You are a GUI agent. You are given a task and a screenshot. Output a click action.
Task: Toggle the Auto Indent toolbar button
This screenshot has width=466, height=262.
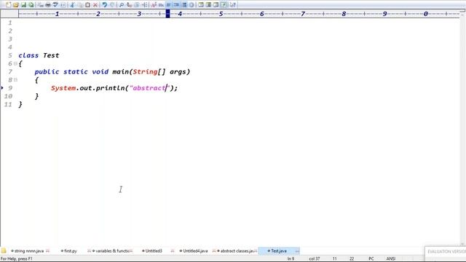(x=176, y=5)
